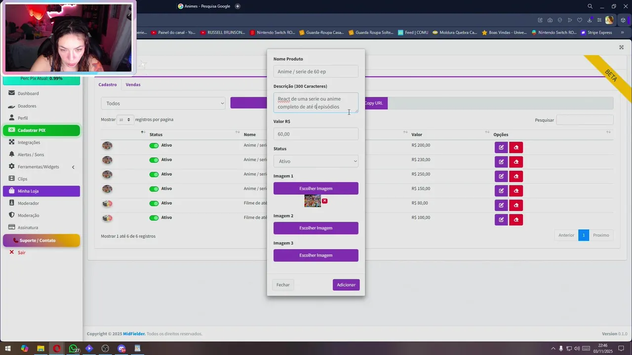Open the Opera snapshot camera icon
632x355 pixels.
tap(550, 20)
